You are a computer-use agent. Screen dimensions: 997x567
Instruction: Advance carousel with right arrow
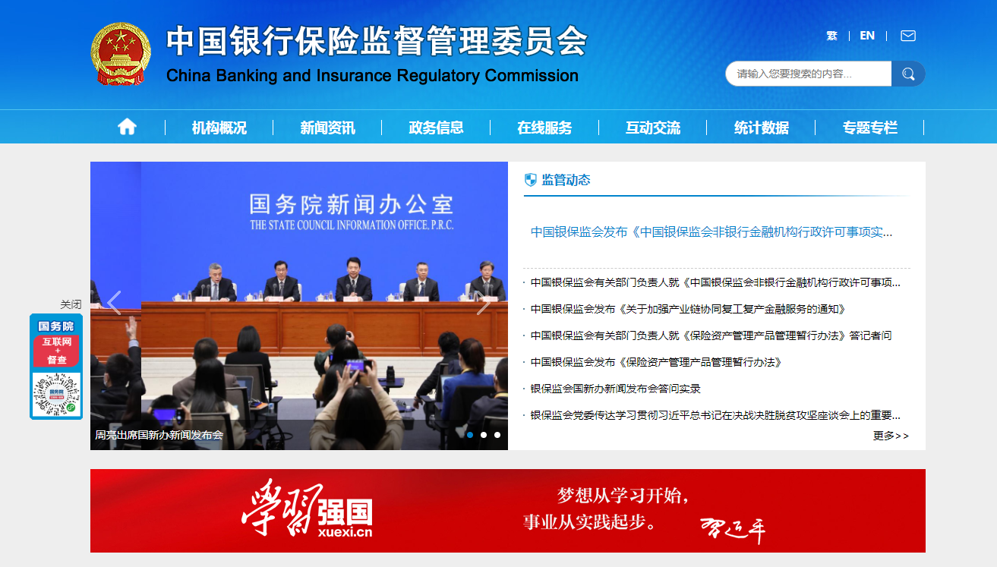point(483,303)
